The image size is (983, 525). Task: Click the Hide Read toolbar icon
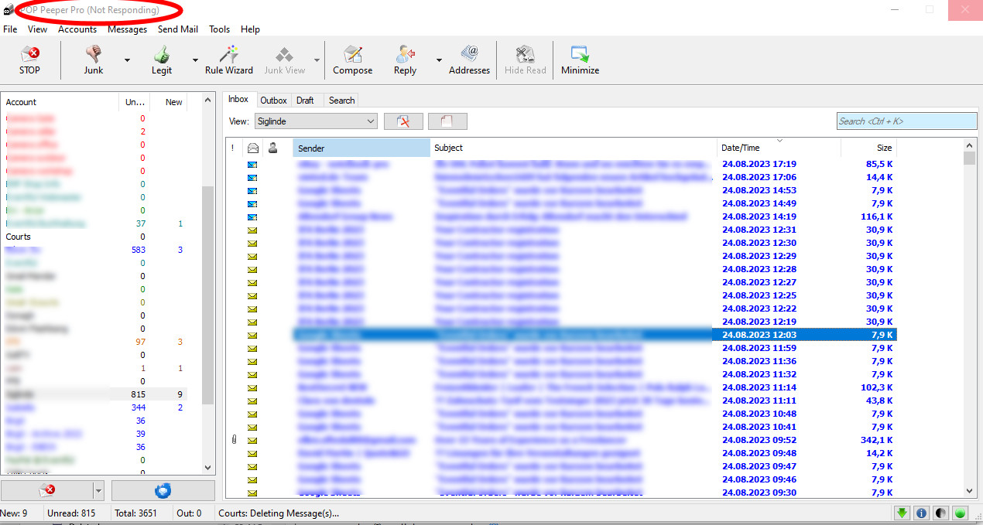pyautogui.click(x=526, y=60)
